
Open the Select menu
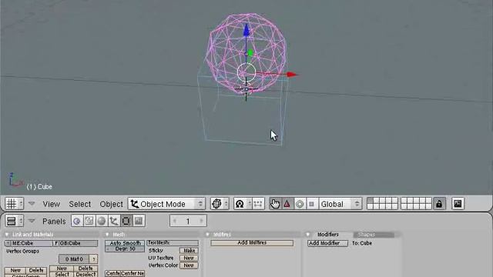80,204
